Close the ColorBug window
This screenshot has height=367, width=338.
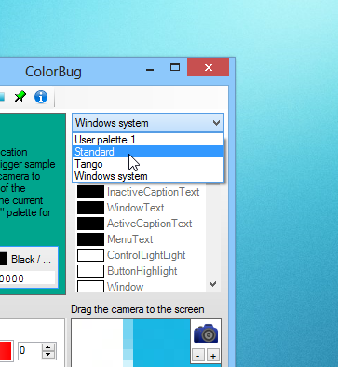(x=209, y=67)
